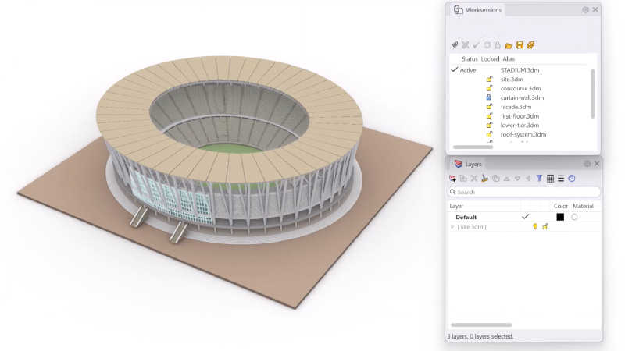Viewport: 625px width, 351px height.
Task: Click the Worksessions vertical scrollbar
Action: (x=593, y=94)
